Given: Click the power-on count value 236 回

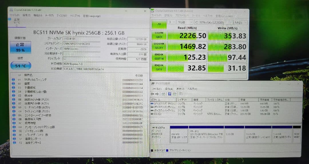Looking at the screenshot, I should coord(137,54).
